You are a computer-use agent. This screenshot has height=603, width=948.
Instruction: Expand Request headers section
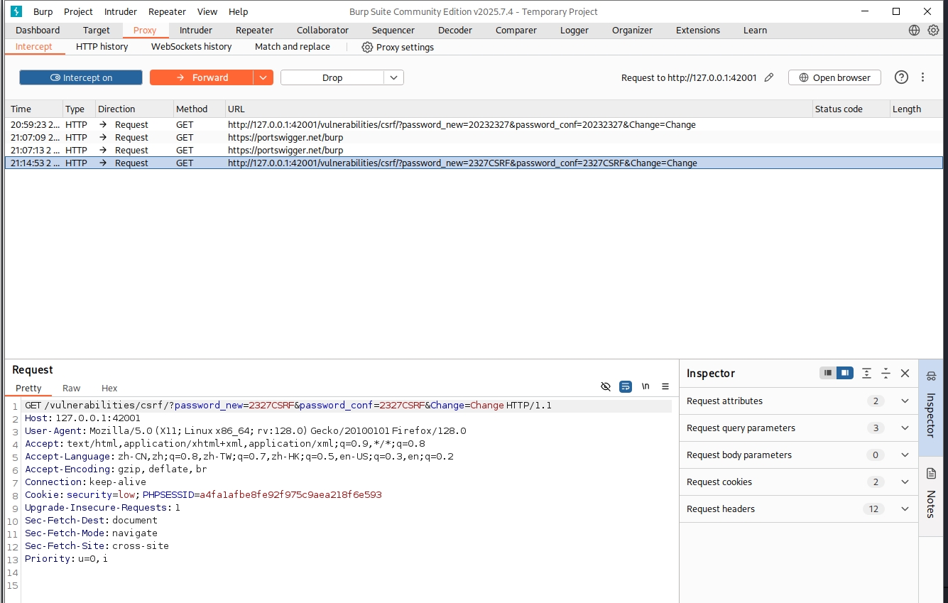pyautogui.click(x=799, y=509)
